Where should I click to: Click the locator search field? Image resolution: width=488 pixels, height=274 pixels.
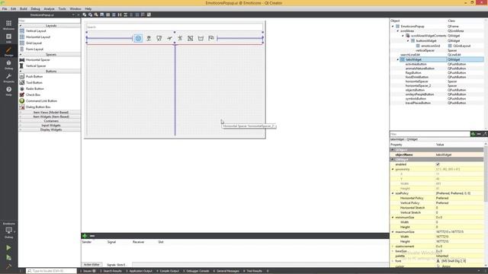tap(51, 271)
